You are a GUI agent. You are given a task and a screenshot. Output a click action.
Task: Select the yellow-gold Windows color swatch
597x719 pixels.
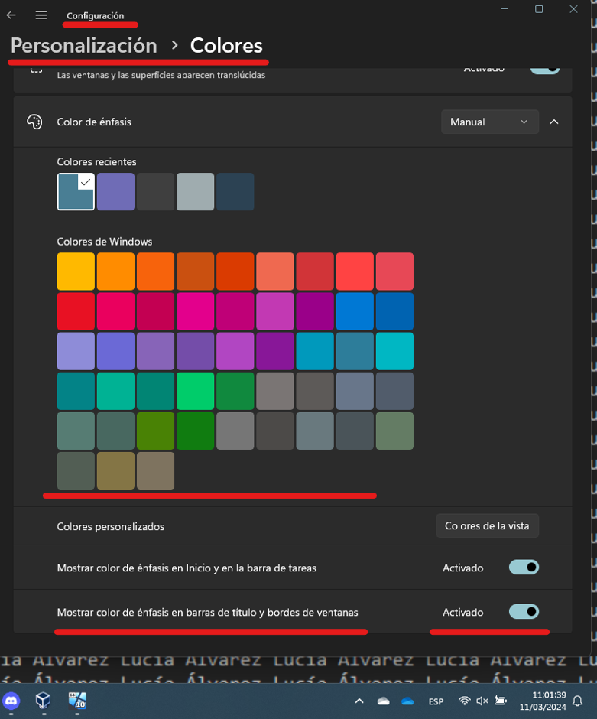pyautogui.click(x=76, y=272)
